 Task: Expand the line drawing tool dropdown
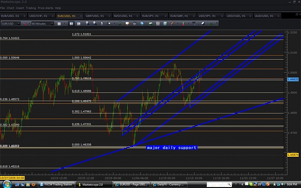[x=178, y=24]
